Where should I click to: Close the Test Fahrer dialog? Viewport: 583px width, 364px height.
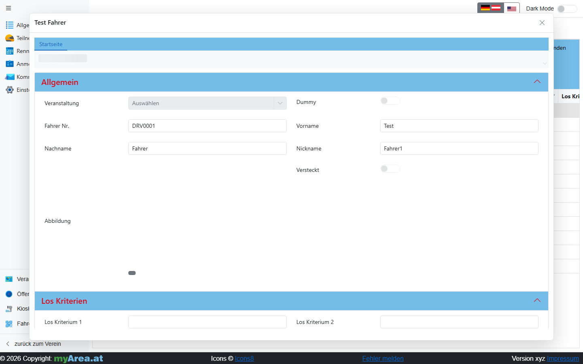pyautogui.click(x=542, y=23)
